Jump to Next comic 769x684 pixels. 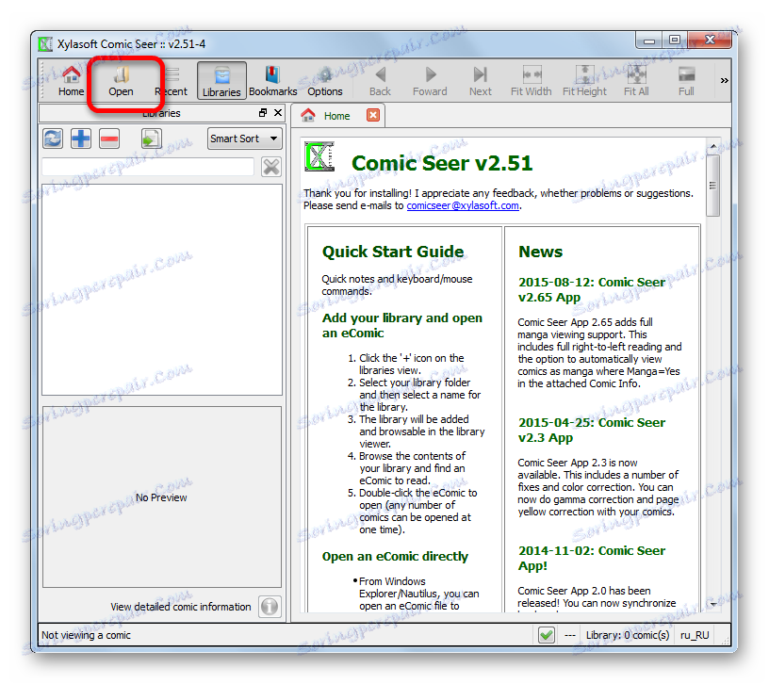pos(480,81)
